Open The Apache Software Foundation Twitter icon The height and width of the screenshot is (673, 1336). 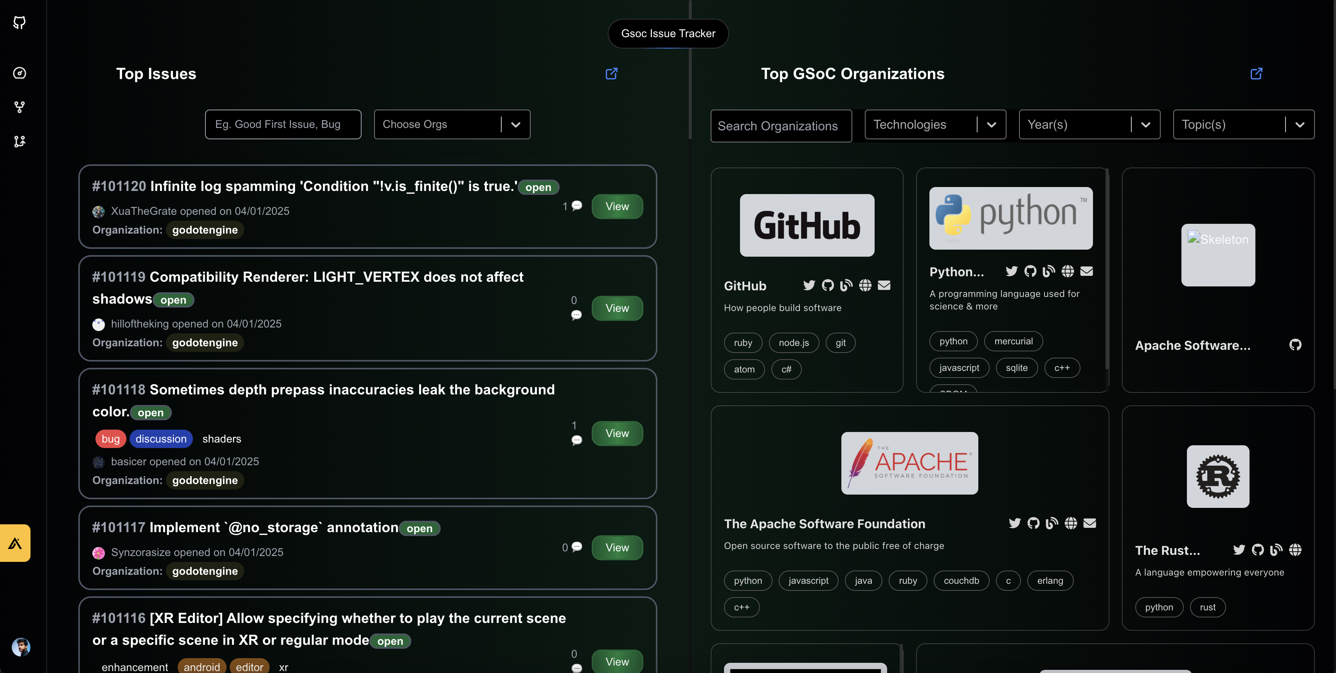point(1014,523)
